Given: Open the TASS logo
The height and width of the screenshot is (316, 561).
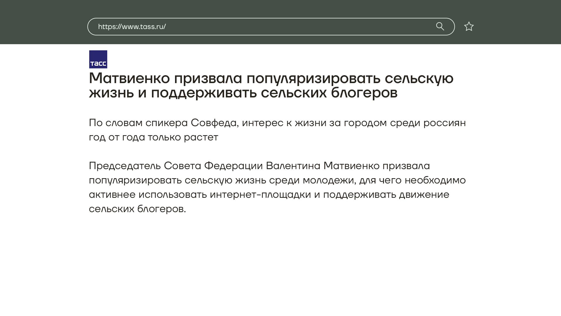Looking at the screenshot, I should coord(98,59).
